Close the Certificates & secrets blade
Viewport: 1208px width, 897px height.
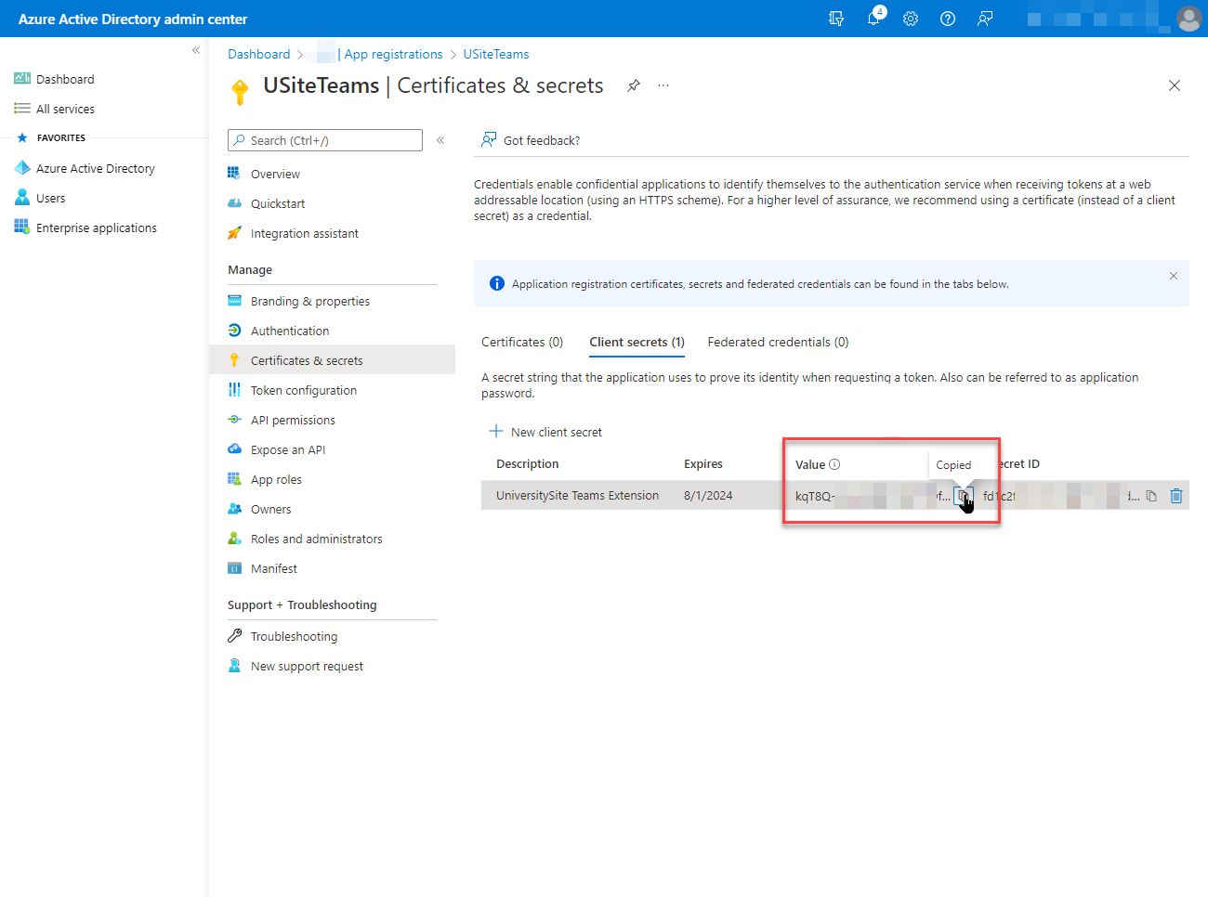1175,85
